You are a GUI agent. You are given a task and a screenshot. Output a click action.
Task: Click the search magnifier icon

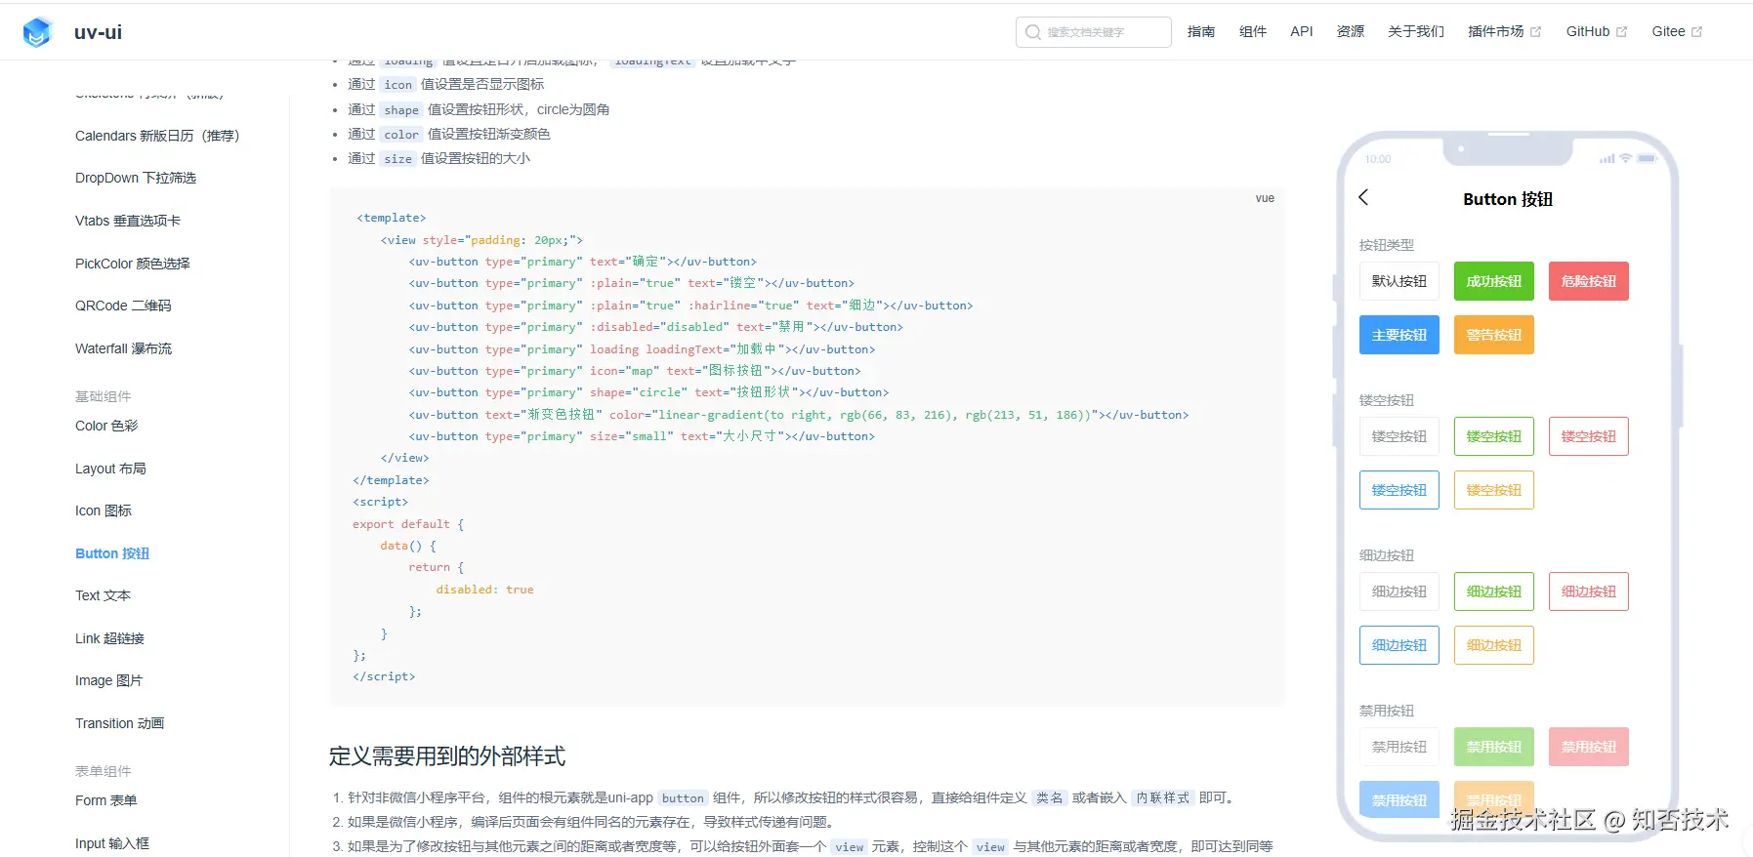pos(1033,32)
